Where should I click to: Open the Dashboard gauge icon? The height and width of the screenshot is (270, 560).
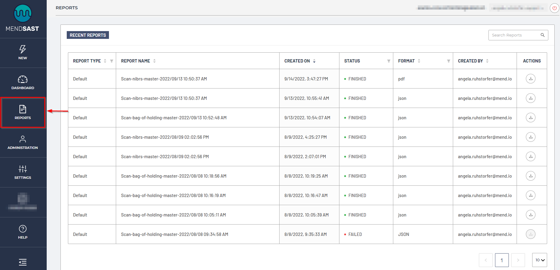(x=23, y=80)
